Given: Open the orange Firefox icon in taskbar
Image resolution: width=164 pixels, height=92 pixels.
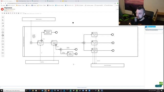Looking at the screenshot, I should coord(49,90).
